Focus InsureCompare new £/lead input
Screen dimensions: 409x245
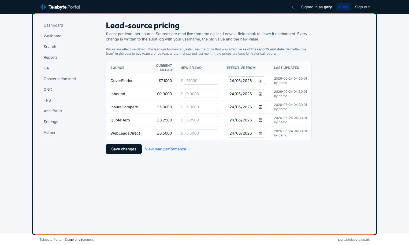201,107
